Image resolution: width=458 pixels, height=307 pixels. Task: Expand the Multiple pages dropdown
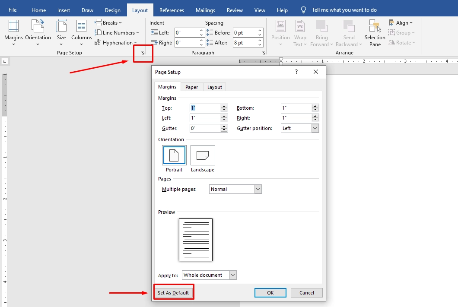(x=258, y=189)
